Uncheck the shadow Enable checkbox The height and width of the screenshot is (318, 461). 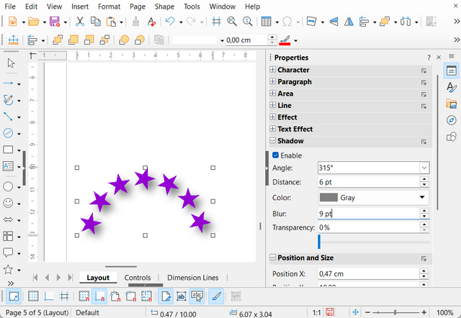click(x=275, y=155)
